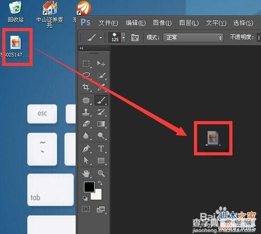
Task: Open the blend mode dropdown 正常
Action: point(193,38)
